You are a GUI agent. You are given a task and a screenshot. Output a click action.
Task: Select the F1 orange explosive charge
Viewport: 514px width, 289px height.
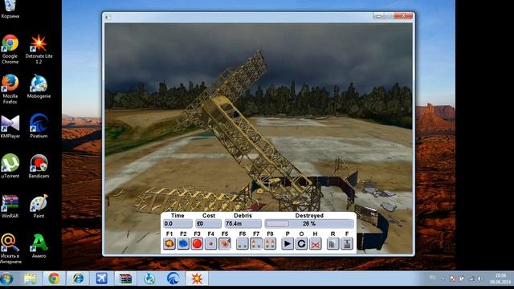[169, 244]
